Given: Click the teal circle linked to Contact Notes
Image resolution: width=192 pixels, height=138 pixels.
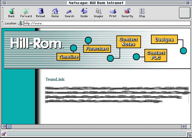Looking at the screenshot, I should pyautogui.click(x=110, y=58).
